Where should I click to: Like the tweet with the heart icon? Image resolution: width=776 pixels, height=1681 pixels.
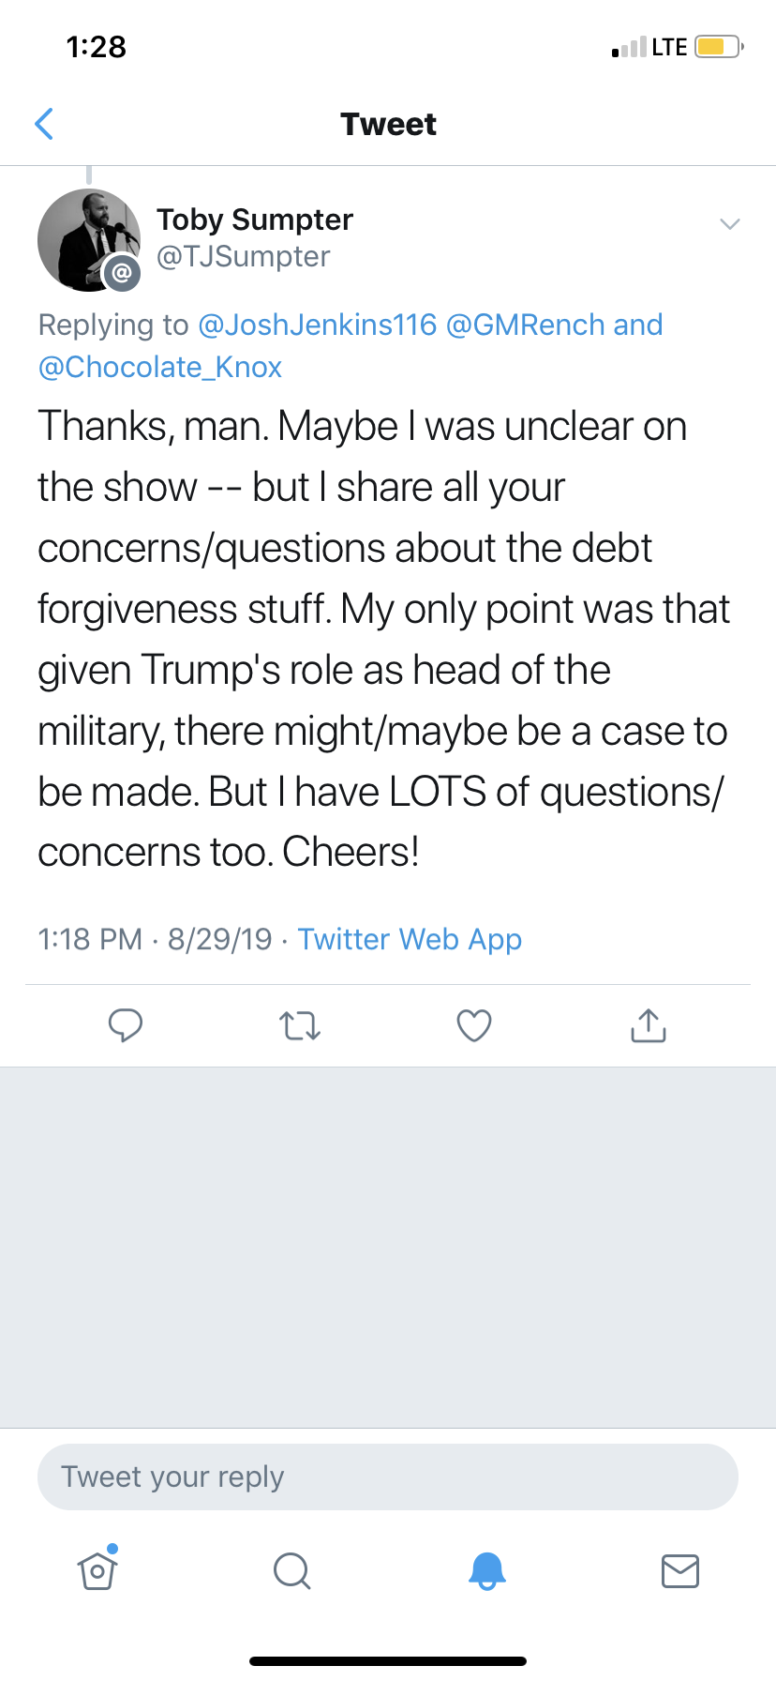tap(474, 1025)
